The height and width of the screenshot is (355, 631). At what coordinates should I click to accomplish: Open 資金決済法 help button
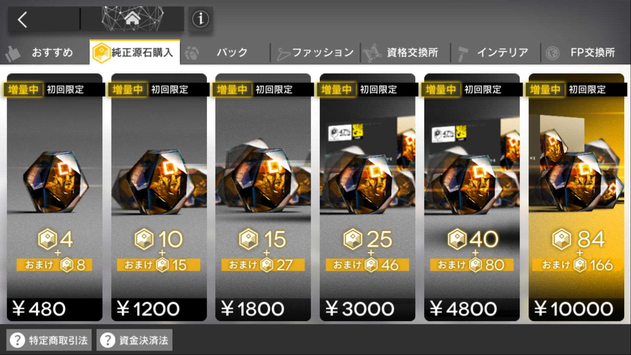[134, 340]
